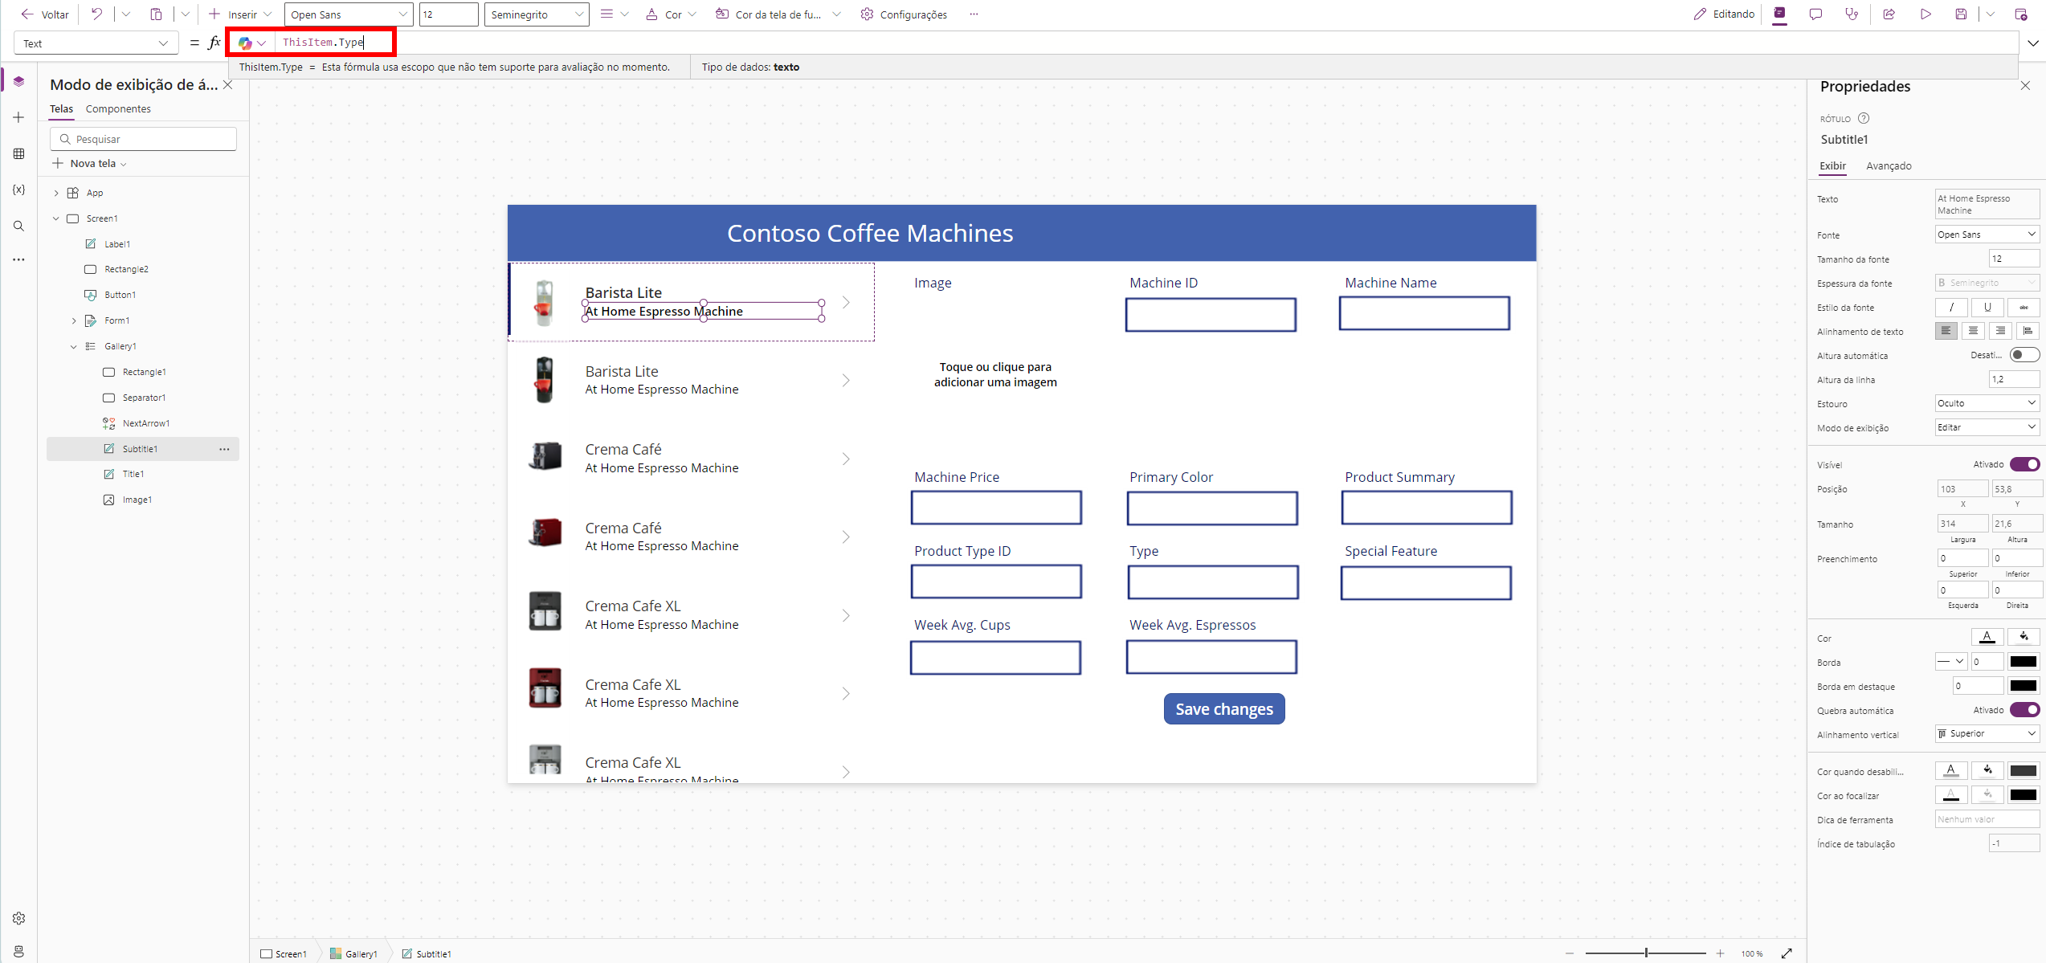The image size is (2046, 963).
Task: Select left text alignment in Properties
Action: pos(1946,331)
